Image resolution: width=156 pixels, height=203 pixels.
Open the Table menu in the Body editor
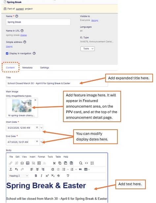(58, 157)
